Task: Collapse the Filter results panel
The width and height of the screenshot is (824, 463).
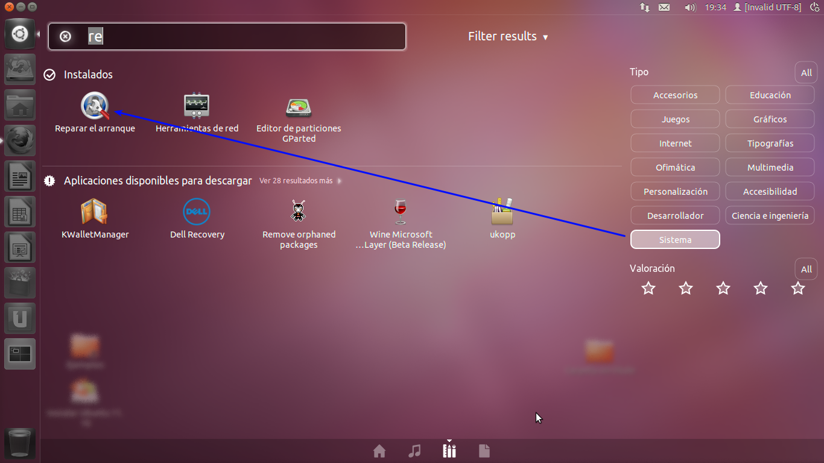Action: tap(508, 37)
